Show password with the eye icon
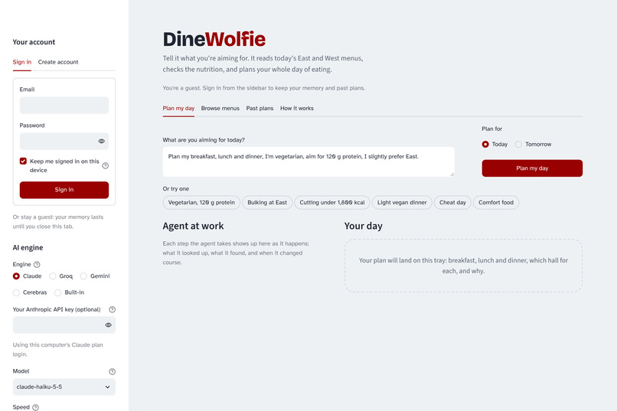This screenshot has height=411, width=617. [102, 141]
